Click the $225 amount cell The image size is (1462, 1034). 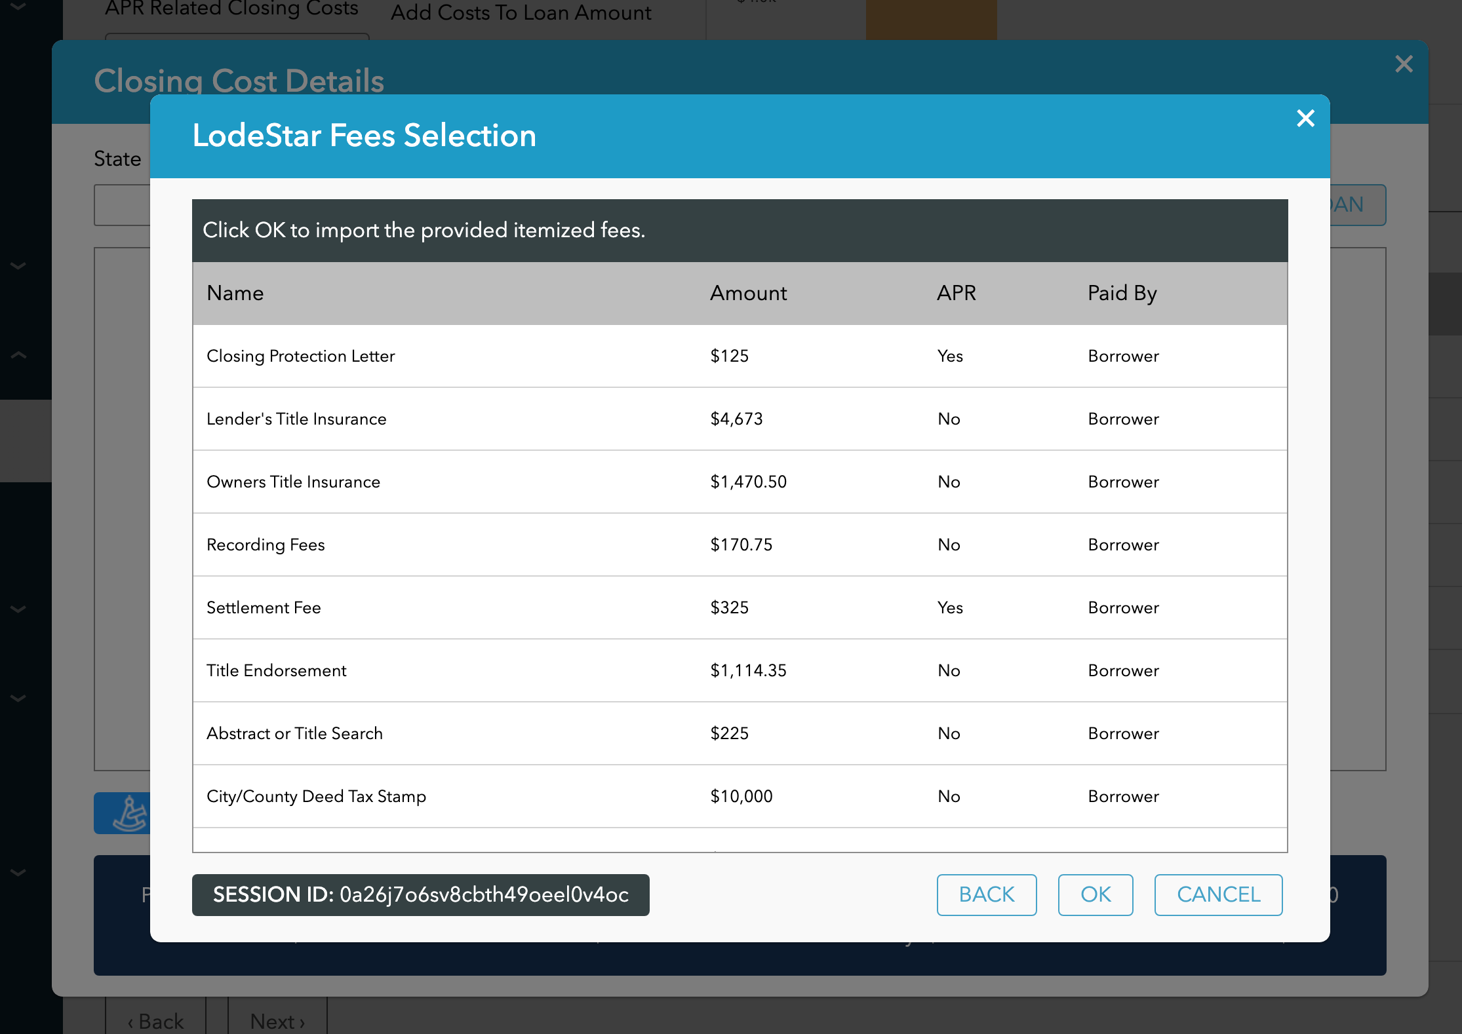point(729,733)
